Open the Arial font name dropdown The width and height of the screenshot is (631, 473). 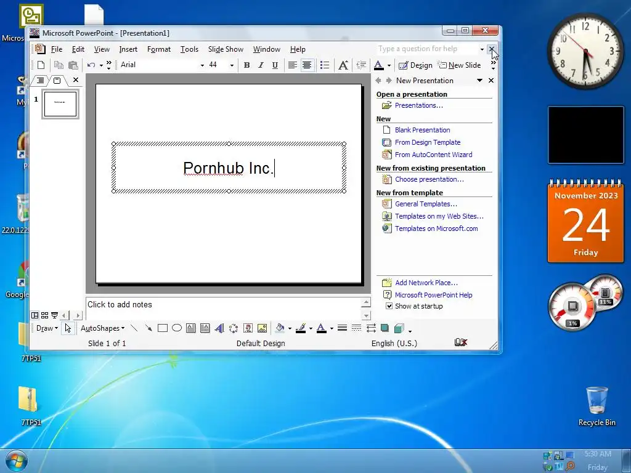pyautogui.click(x=202, y=65)
